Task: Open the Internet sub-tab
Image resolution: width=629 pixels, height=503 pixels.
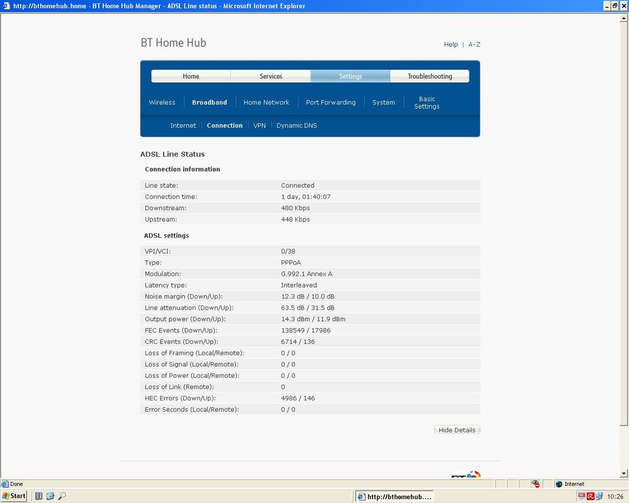Action: click(183, 125)
